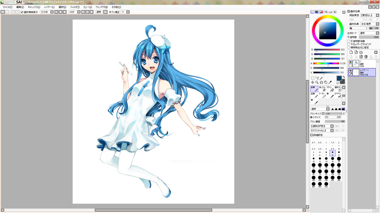Open the Window (ウィンドウ) menu
This screenshot has width=380, height=213.
101,7
